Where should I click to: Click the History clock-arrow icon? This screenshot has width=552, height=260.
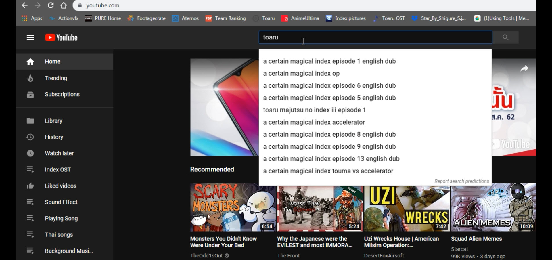click(30, 137)
